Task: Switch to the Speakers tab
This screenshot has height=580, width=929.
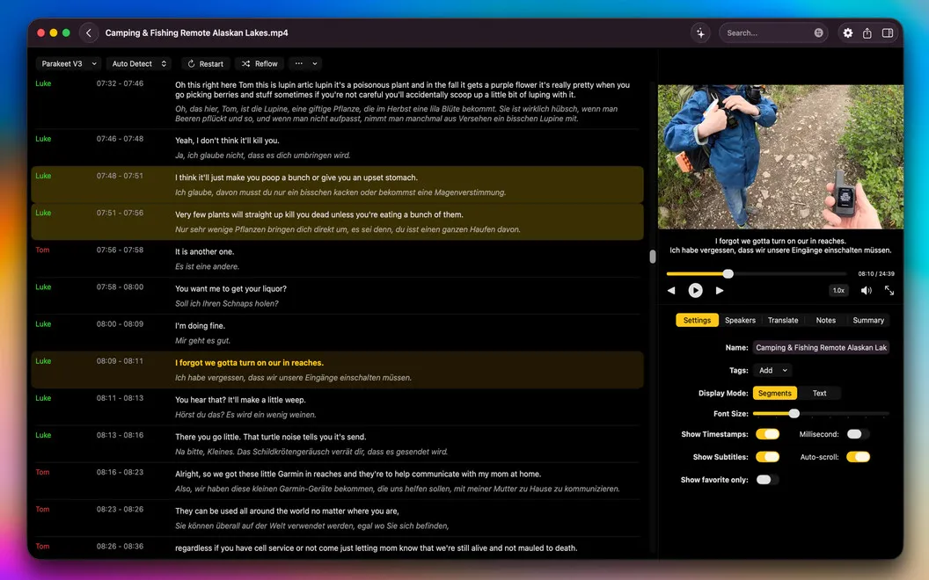Action: pyautogui.click(x=740, y=320)
